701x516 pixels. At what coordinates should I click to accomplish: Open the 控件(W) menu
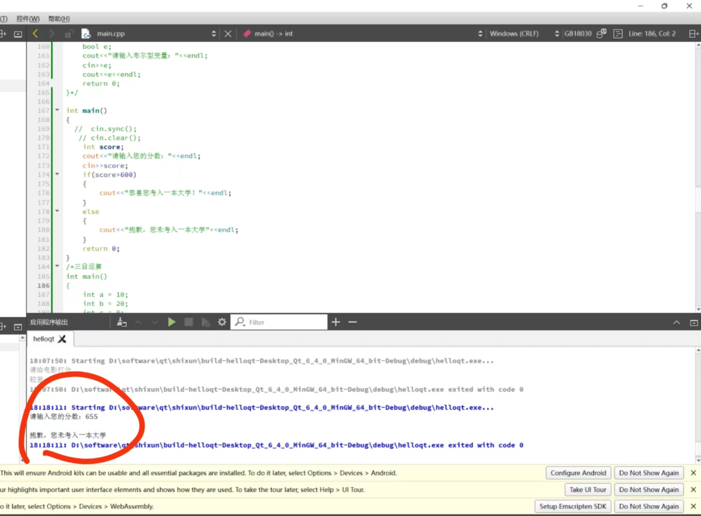(x=28, y=18)
